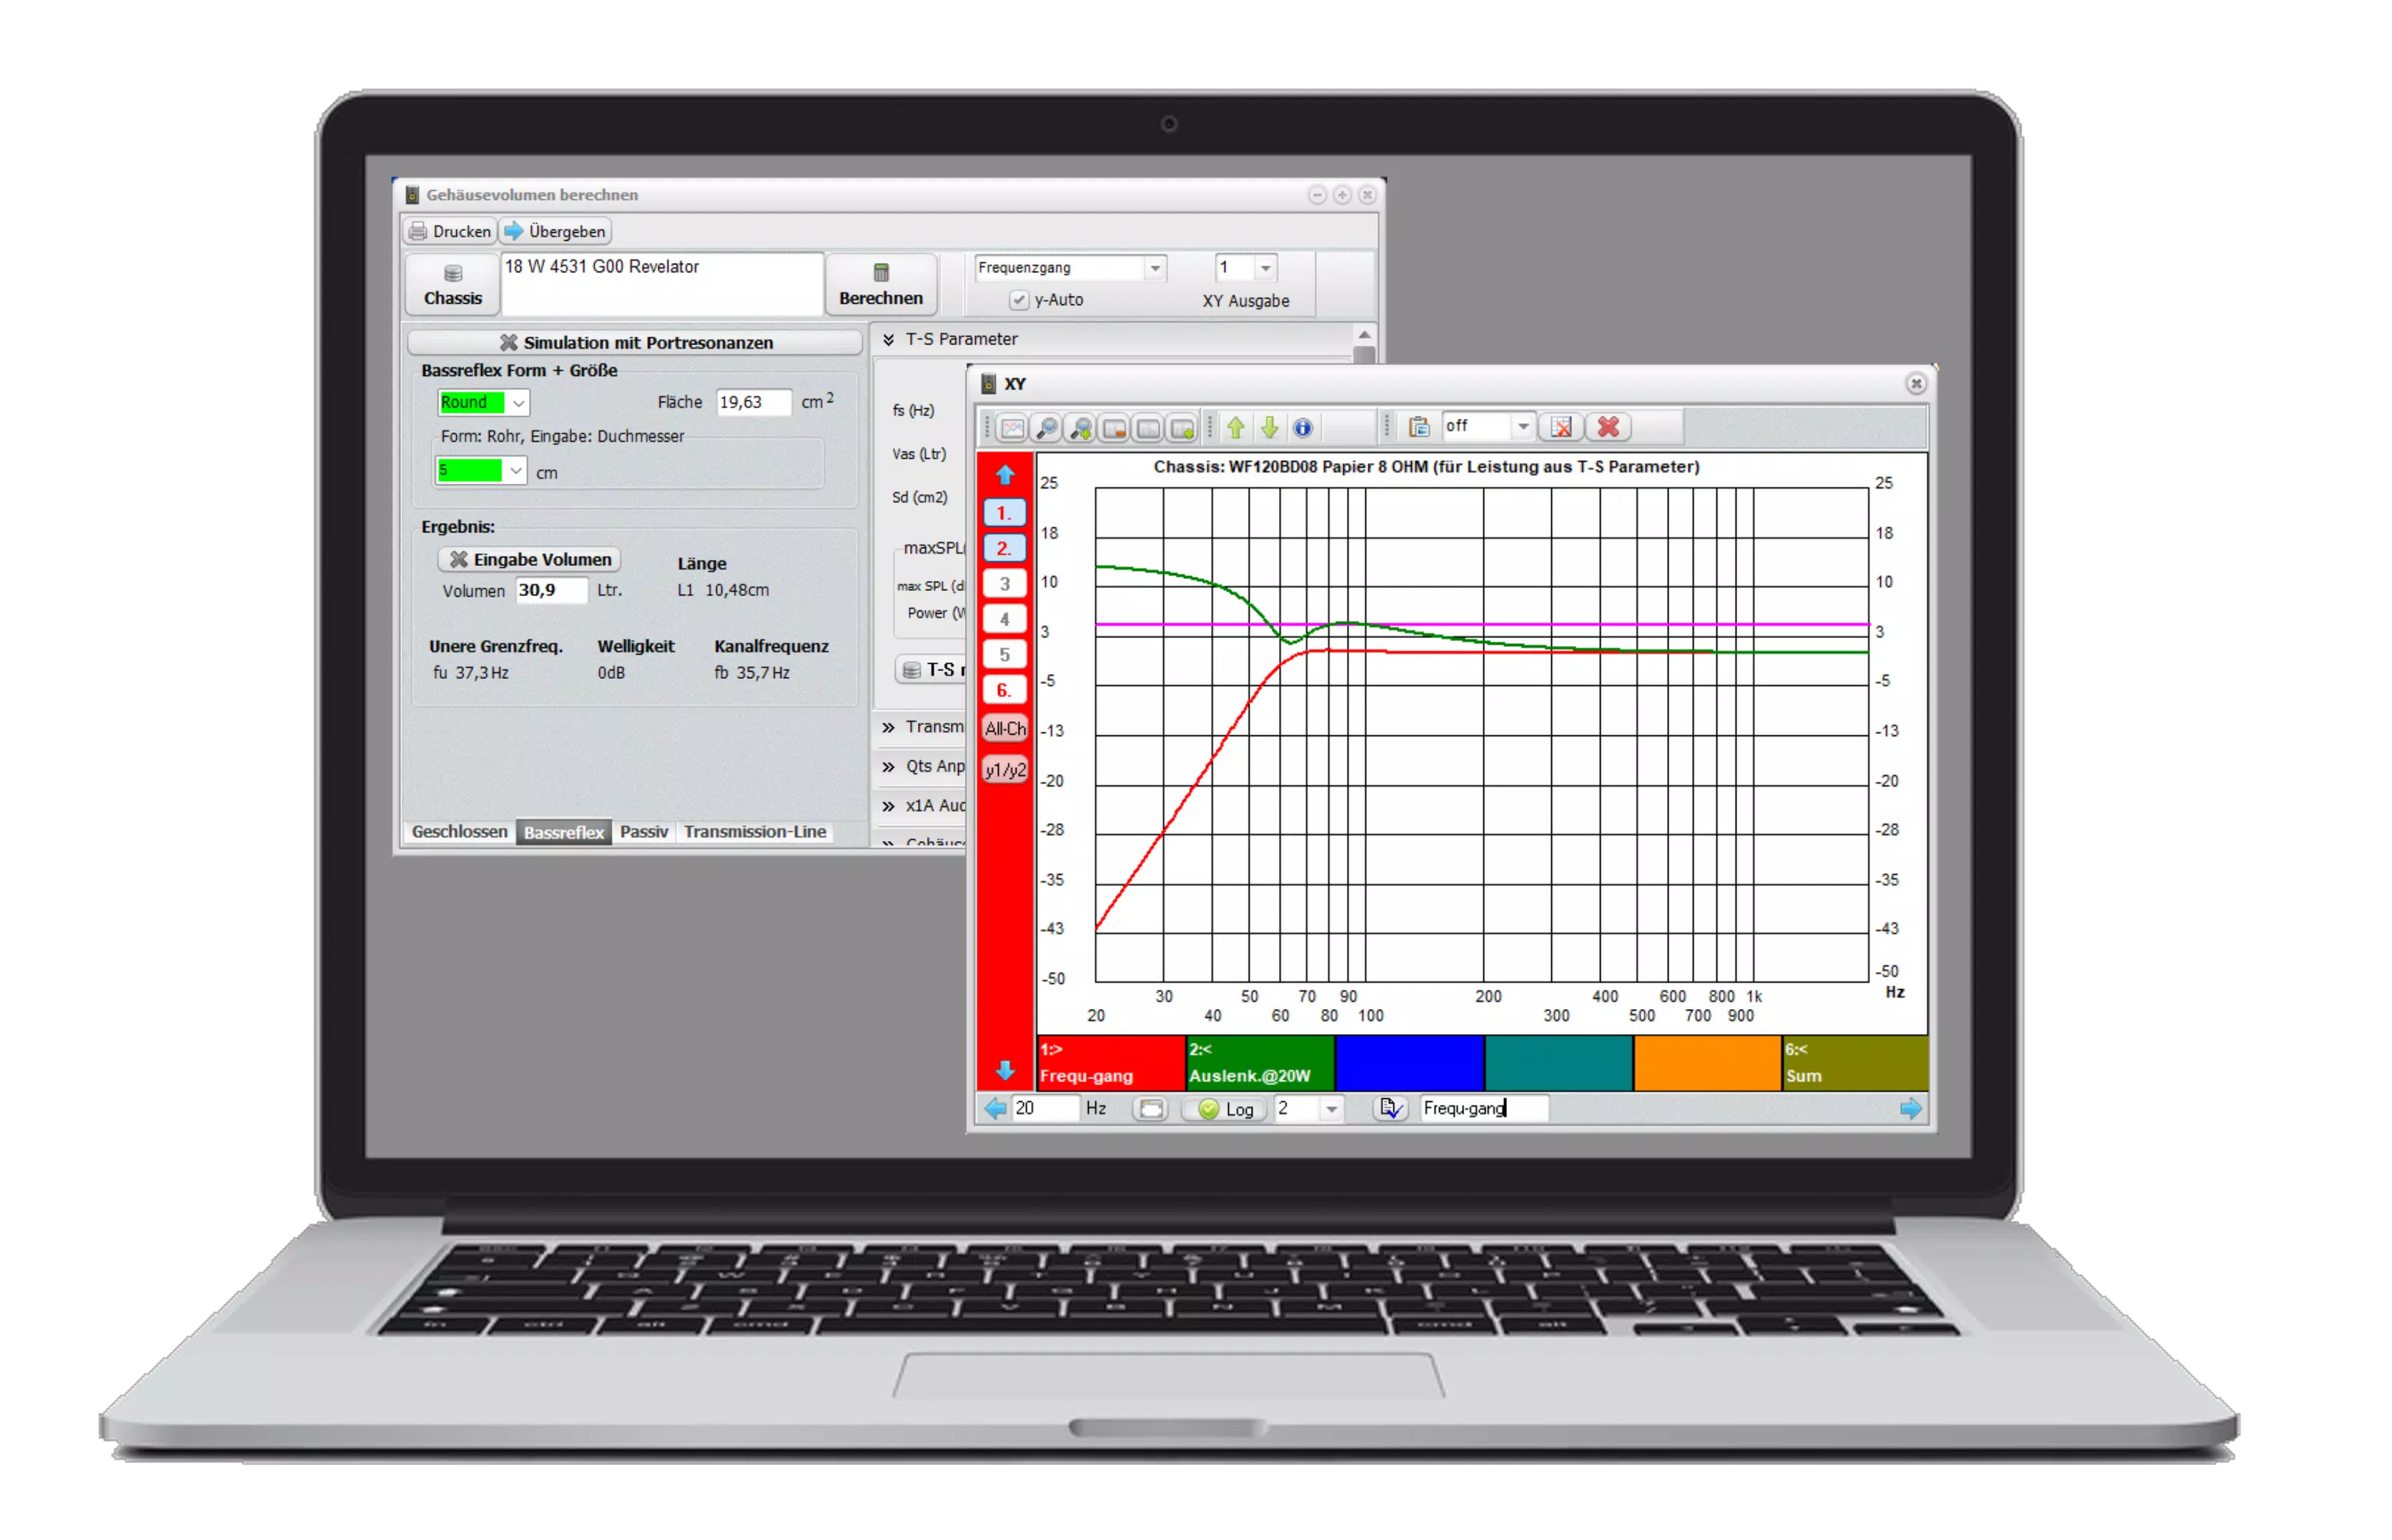Screen dimensions: 2392x1540
Task: Switch to the Transmission-Line tab
Action: click(756, 832)
